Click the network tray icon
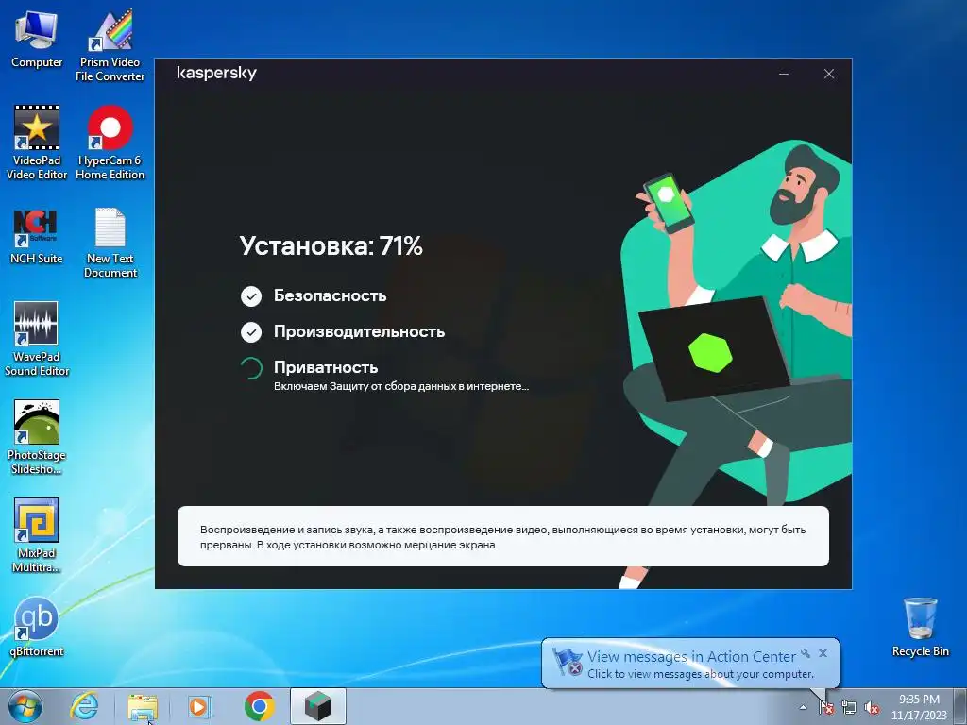 tap(849, 708)
